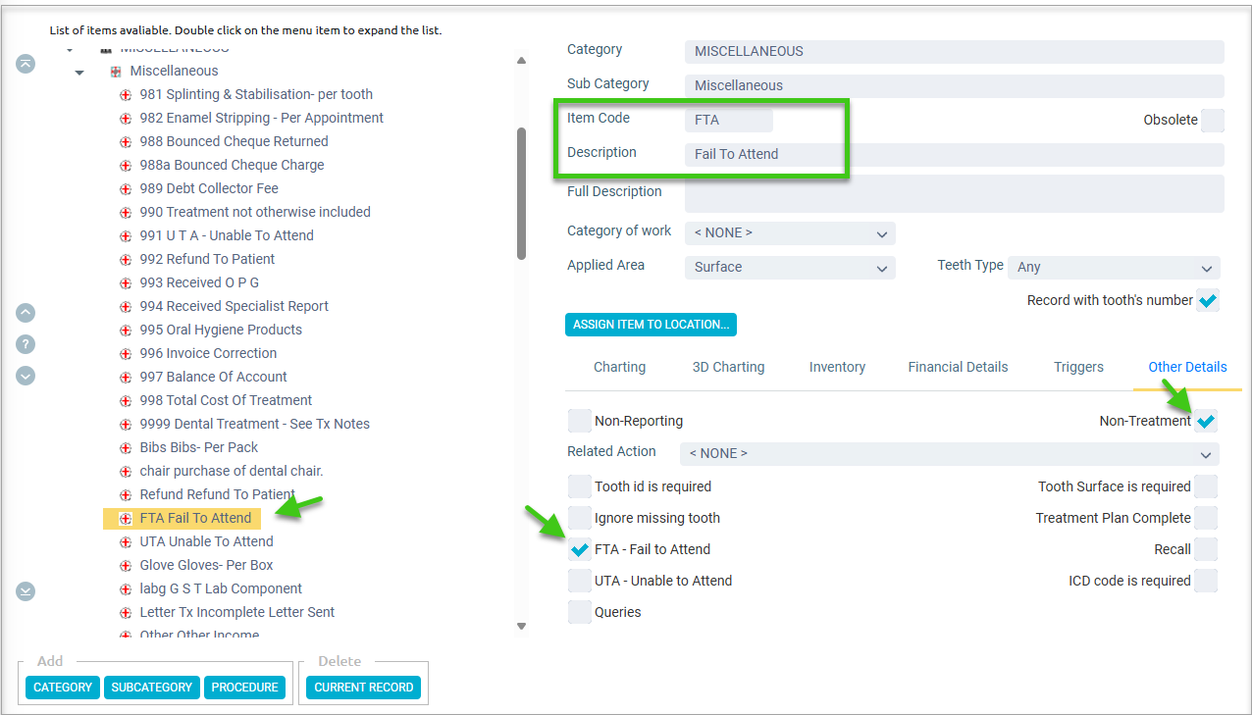Uncheck Record with tooth's number
Viewport: 1252px width, 715px height.
click(x=1208, y=300)
